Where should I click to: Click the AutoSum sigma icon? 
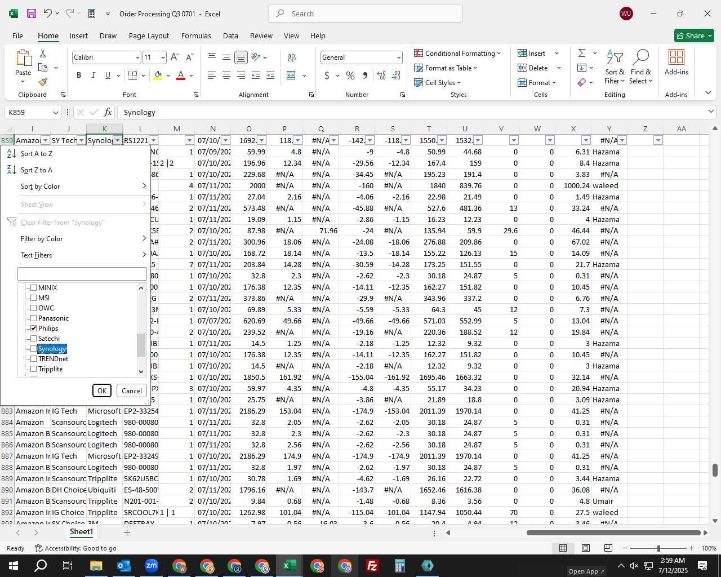point(582,54)
